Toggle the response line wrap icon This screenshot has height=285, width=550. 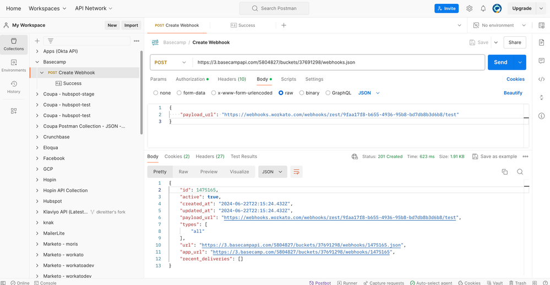coord(296,172)
